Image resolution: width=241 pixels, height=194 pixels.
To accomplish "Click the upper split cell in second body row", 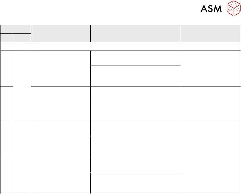I will 136,94.
